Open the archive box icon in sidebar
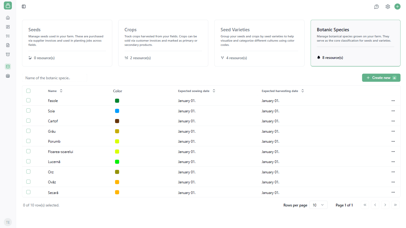406x228 pixels. [8, 54]
